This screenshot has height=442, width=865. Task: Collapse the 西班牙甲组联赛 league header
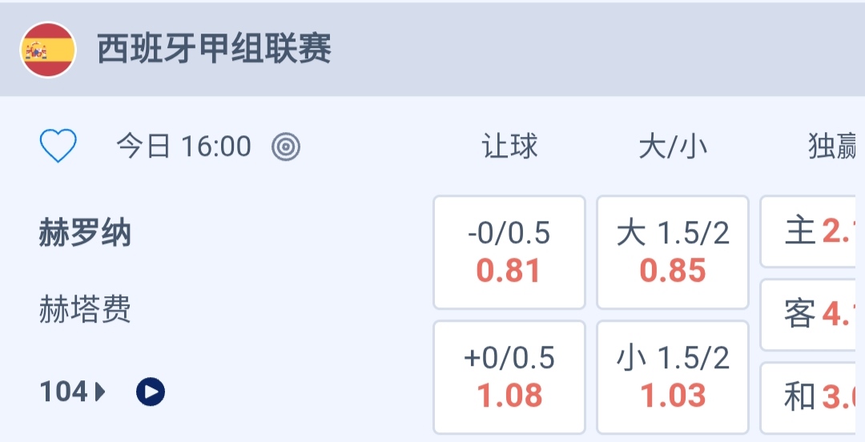coord(214,50)
